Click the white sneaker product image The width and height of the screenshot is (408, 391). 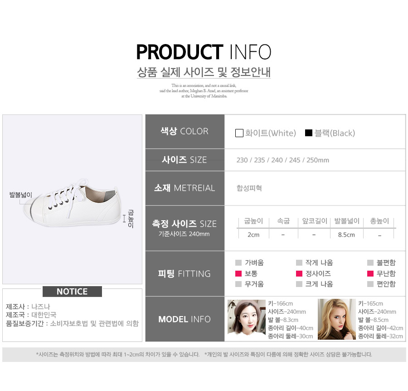(73, 203)
